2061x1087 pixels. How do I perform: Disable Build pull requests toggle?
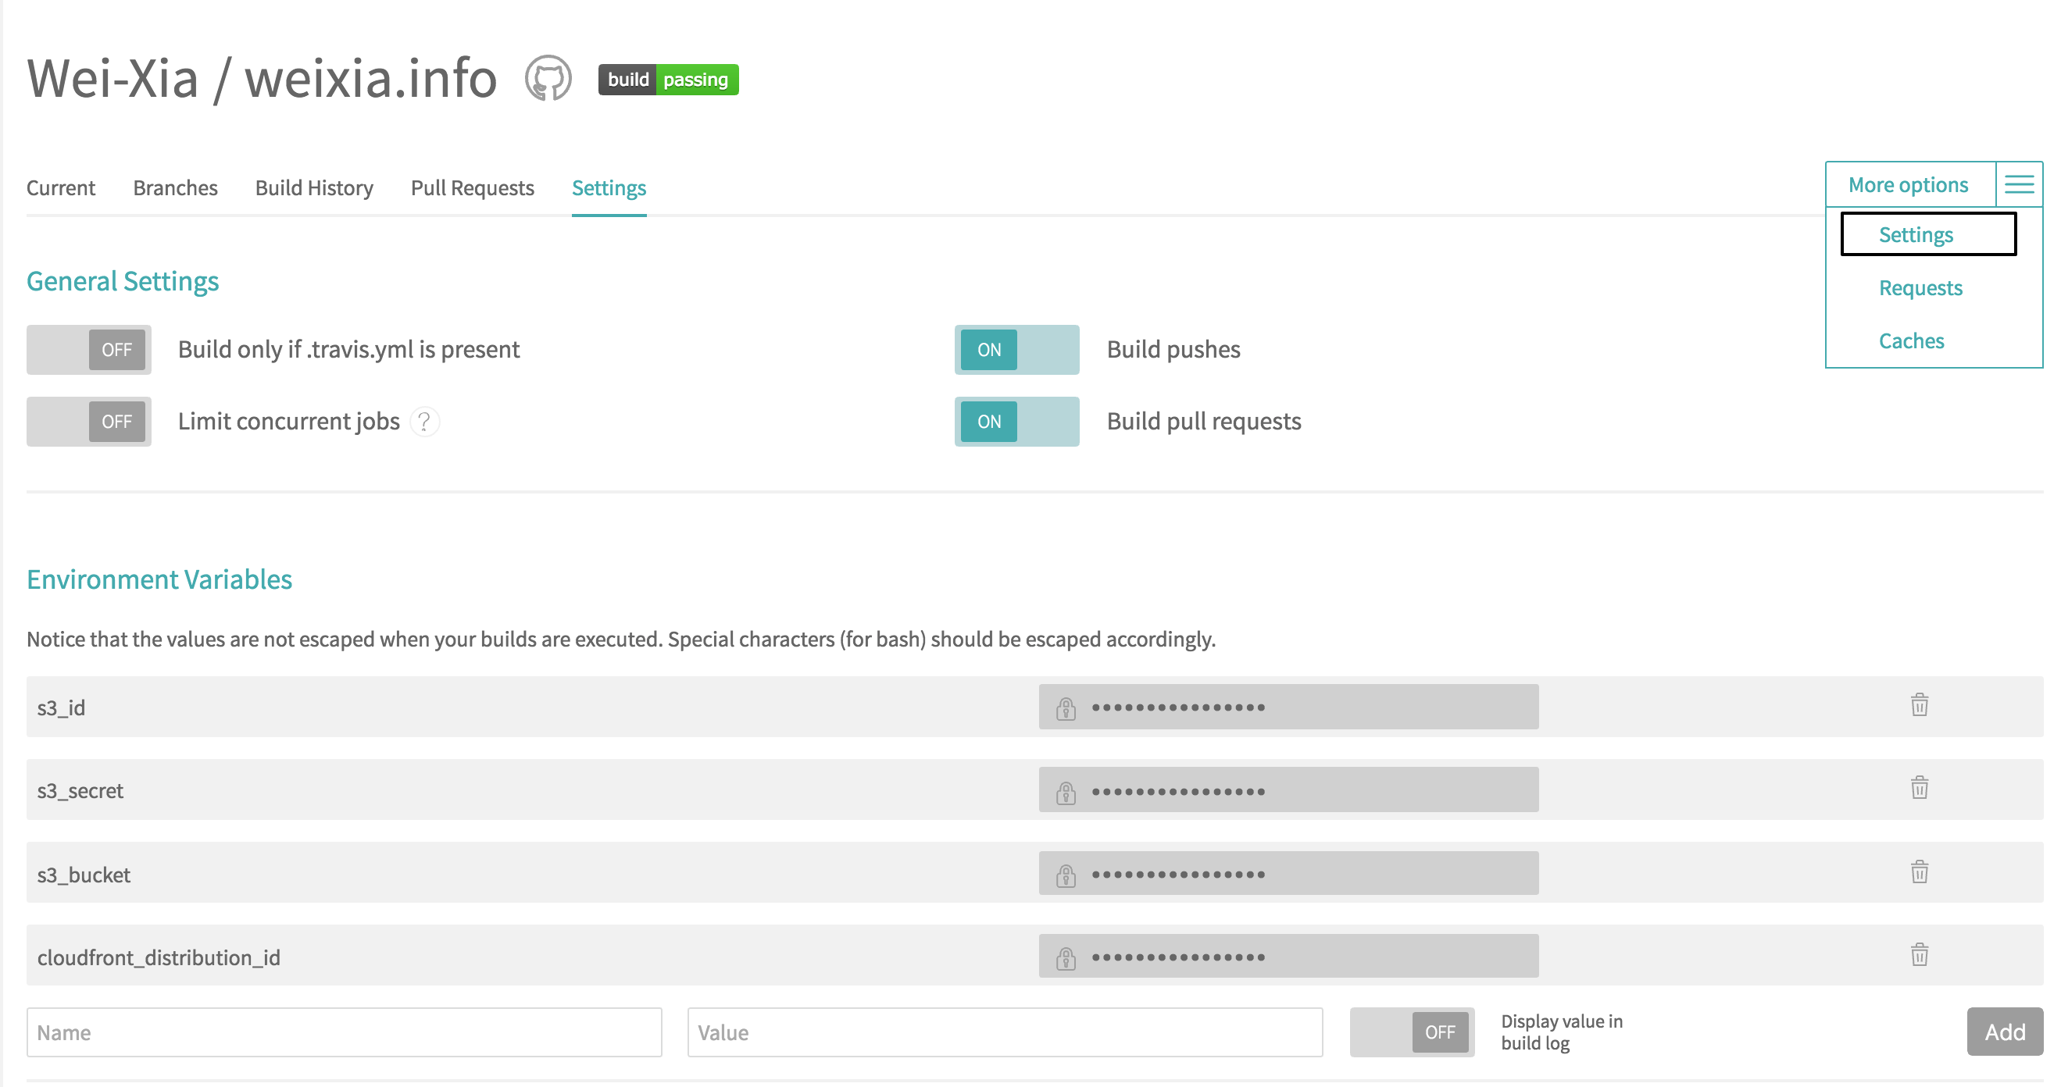[x=1016, y=422]
